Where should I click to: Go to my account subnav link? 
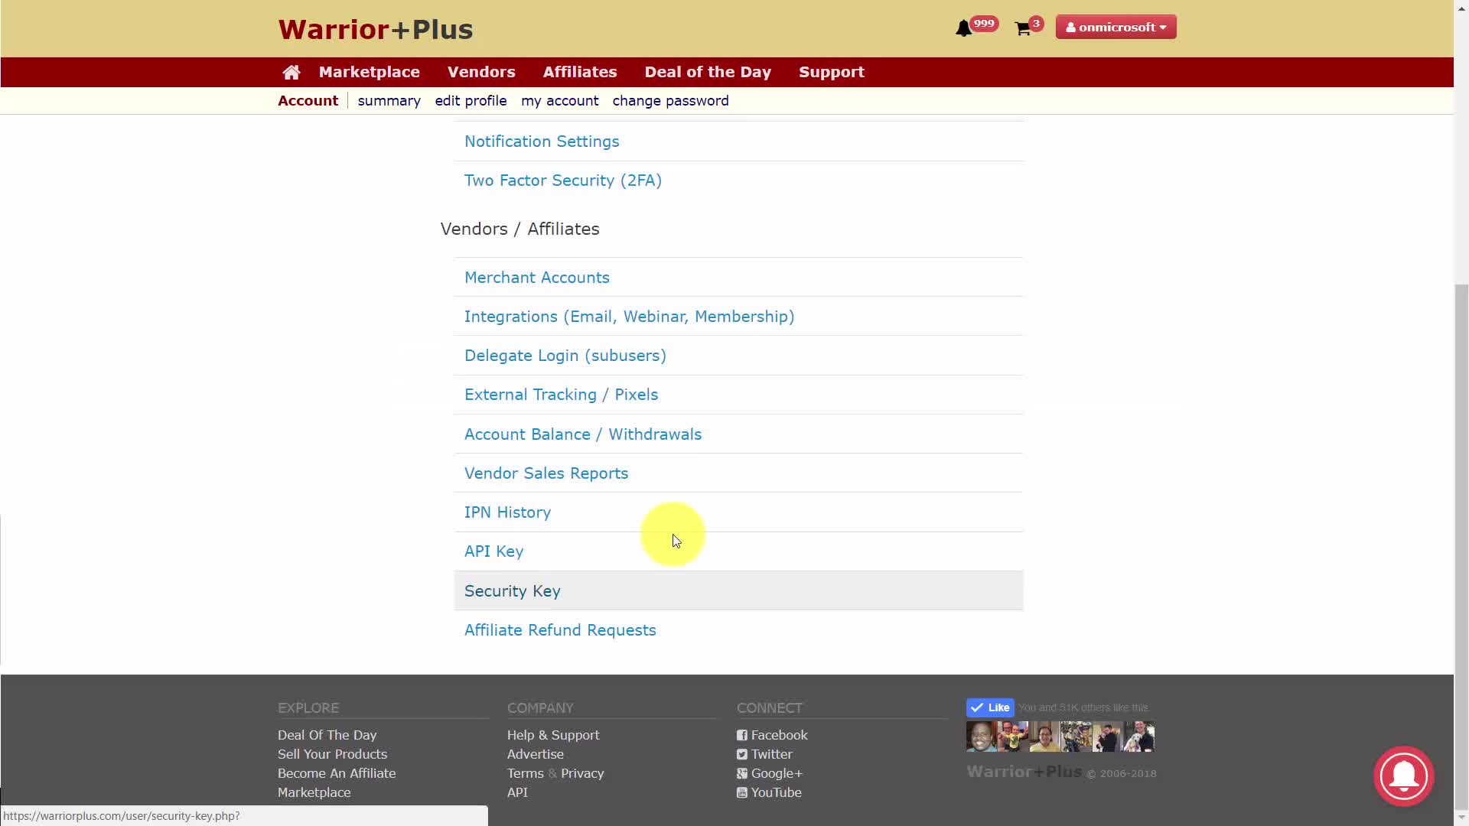click(559, 101)
